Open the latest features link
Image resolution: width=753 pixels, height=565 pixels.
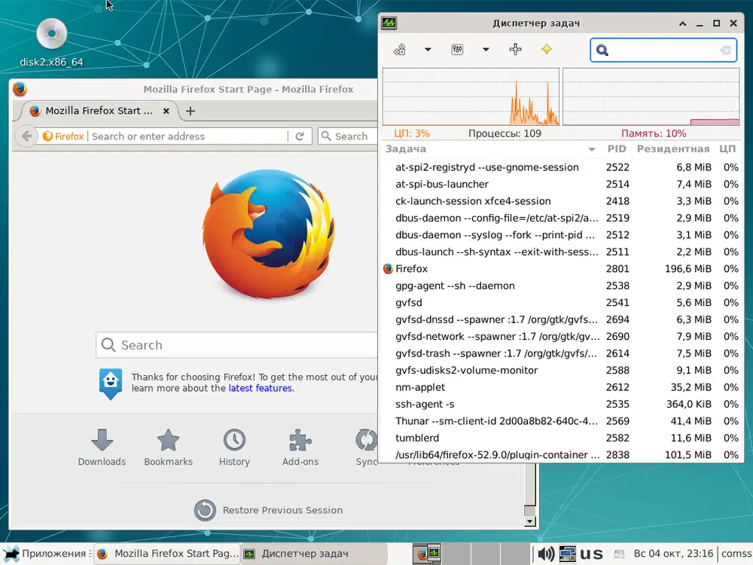pyautogui.click(x=261, y=388)
